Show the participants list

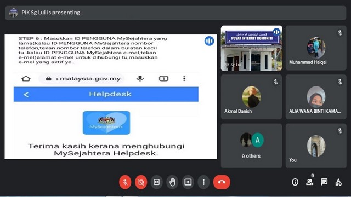click(309, 182)
